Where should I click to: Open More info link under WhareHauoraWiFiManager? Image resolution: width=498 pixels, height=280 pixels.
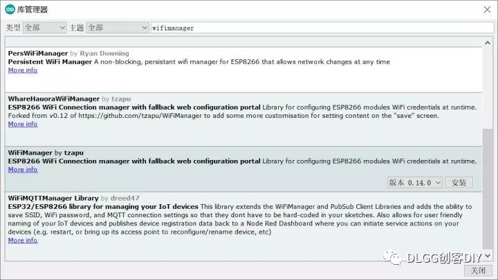tap(23, 124)
